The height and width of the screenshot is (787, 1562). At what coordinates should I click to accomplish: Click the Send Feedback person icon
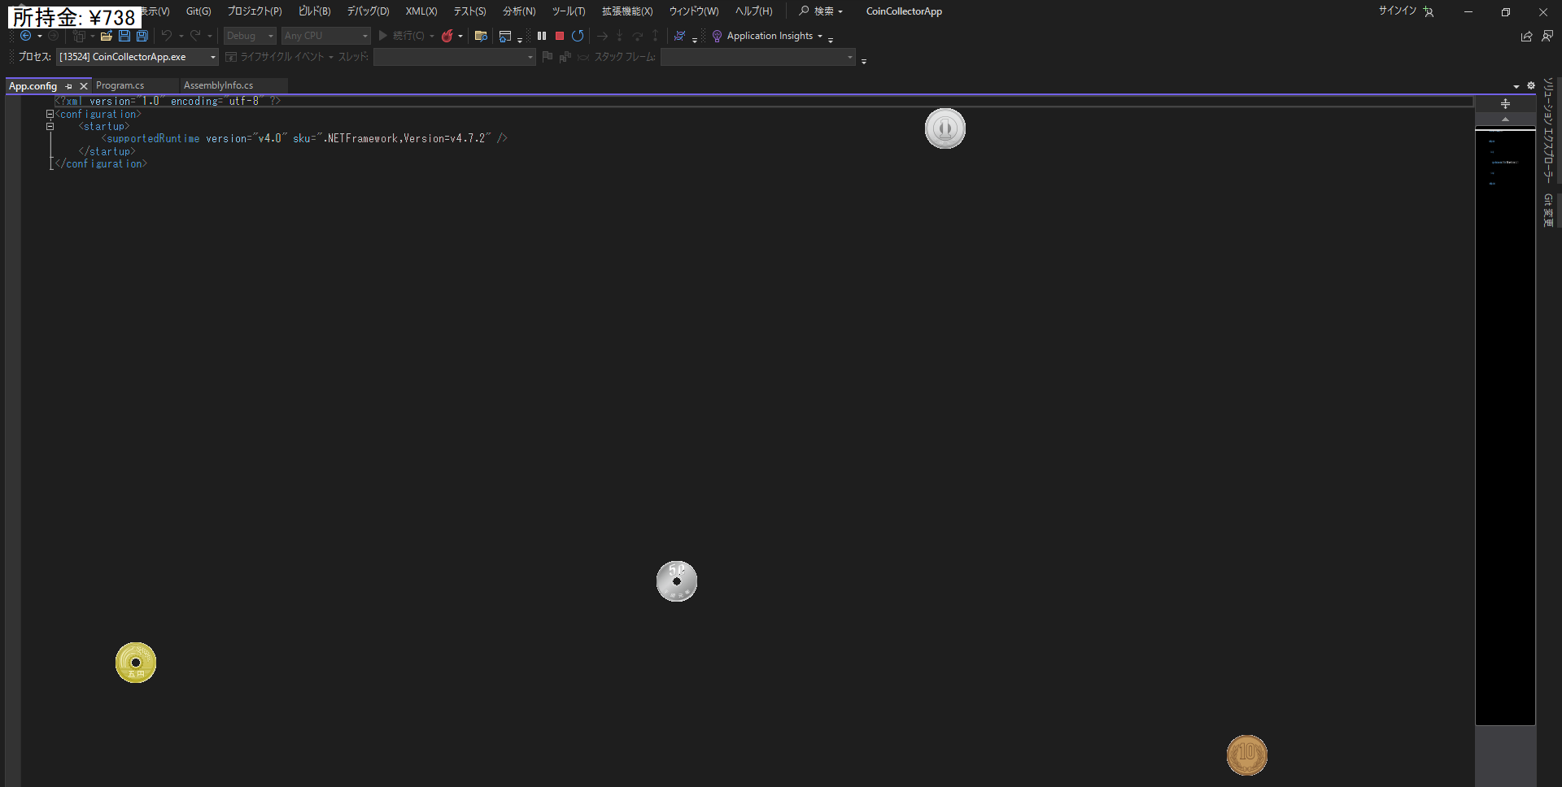click(1547, 36)
